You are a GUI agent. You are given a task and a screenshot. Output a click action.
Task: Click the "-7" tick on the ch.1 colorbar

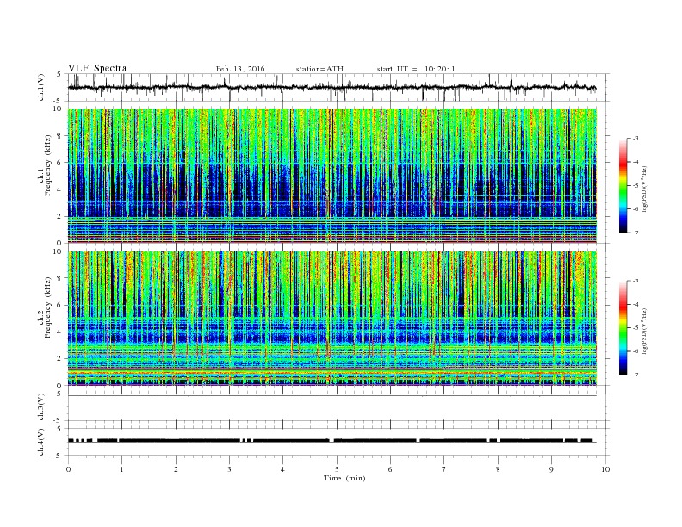point(635,232)
